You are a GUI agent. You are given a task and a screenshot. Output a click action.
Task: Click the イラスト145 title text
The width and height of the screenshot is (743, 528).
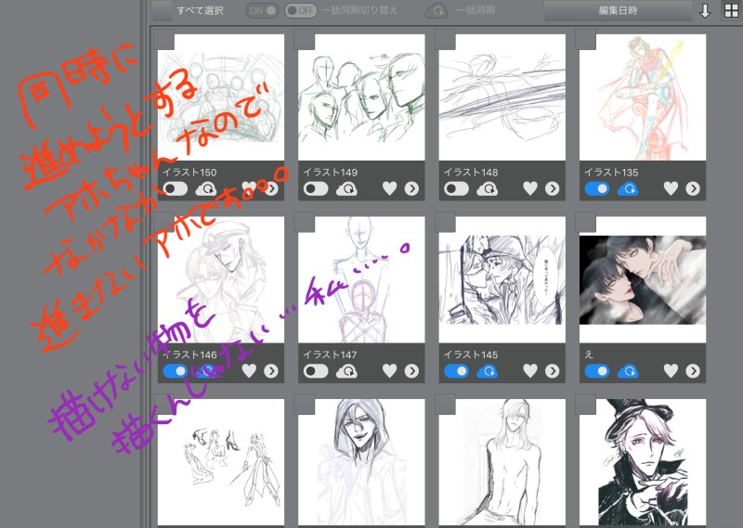pyautogui.click(x=471, y=354)
